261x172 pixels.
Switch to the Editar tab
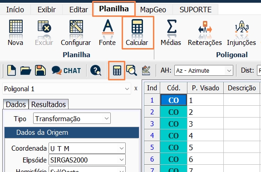pyautogui.click(x=79, y=10)
